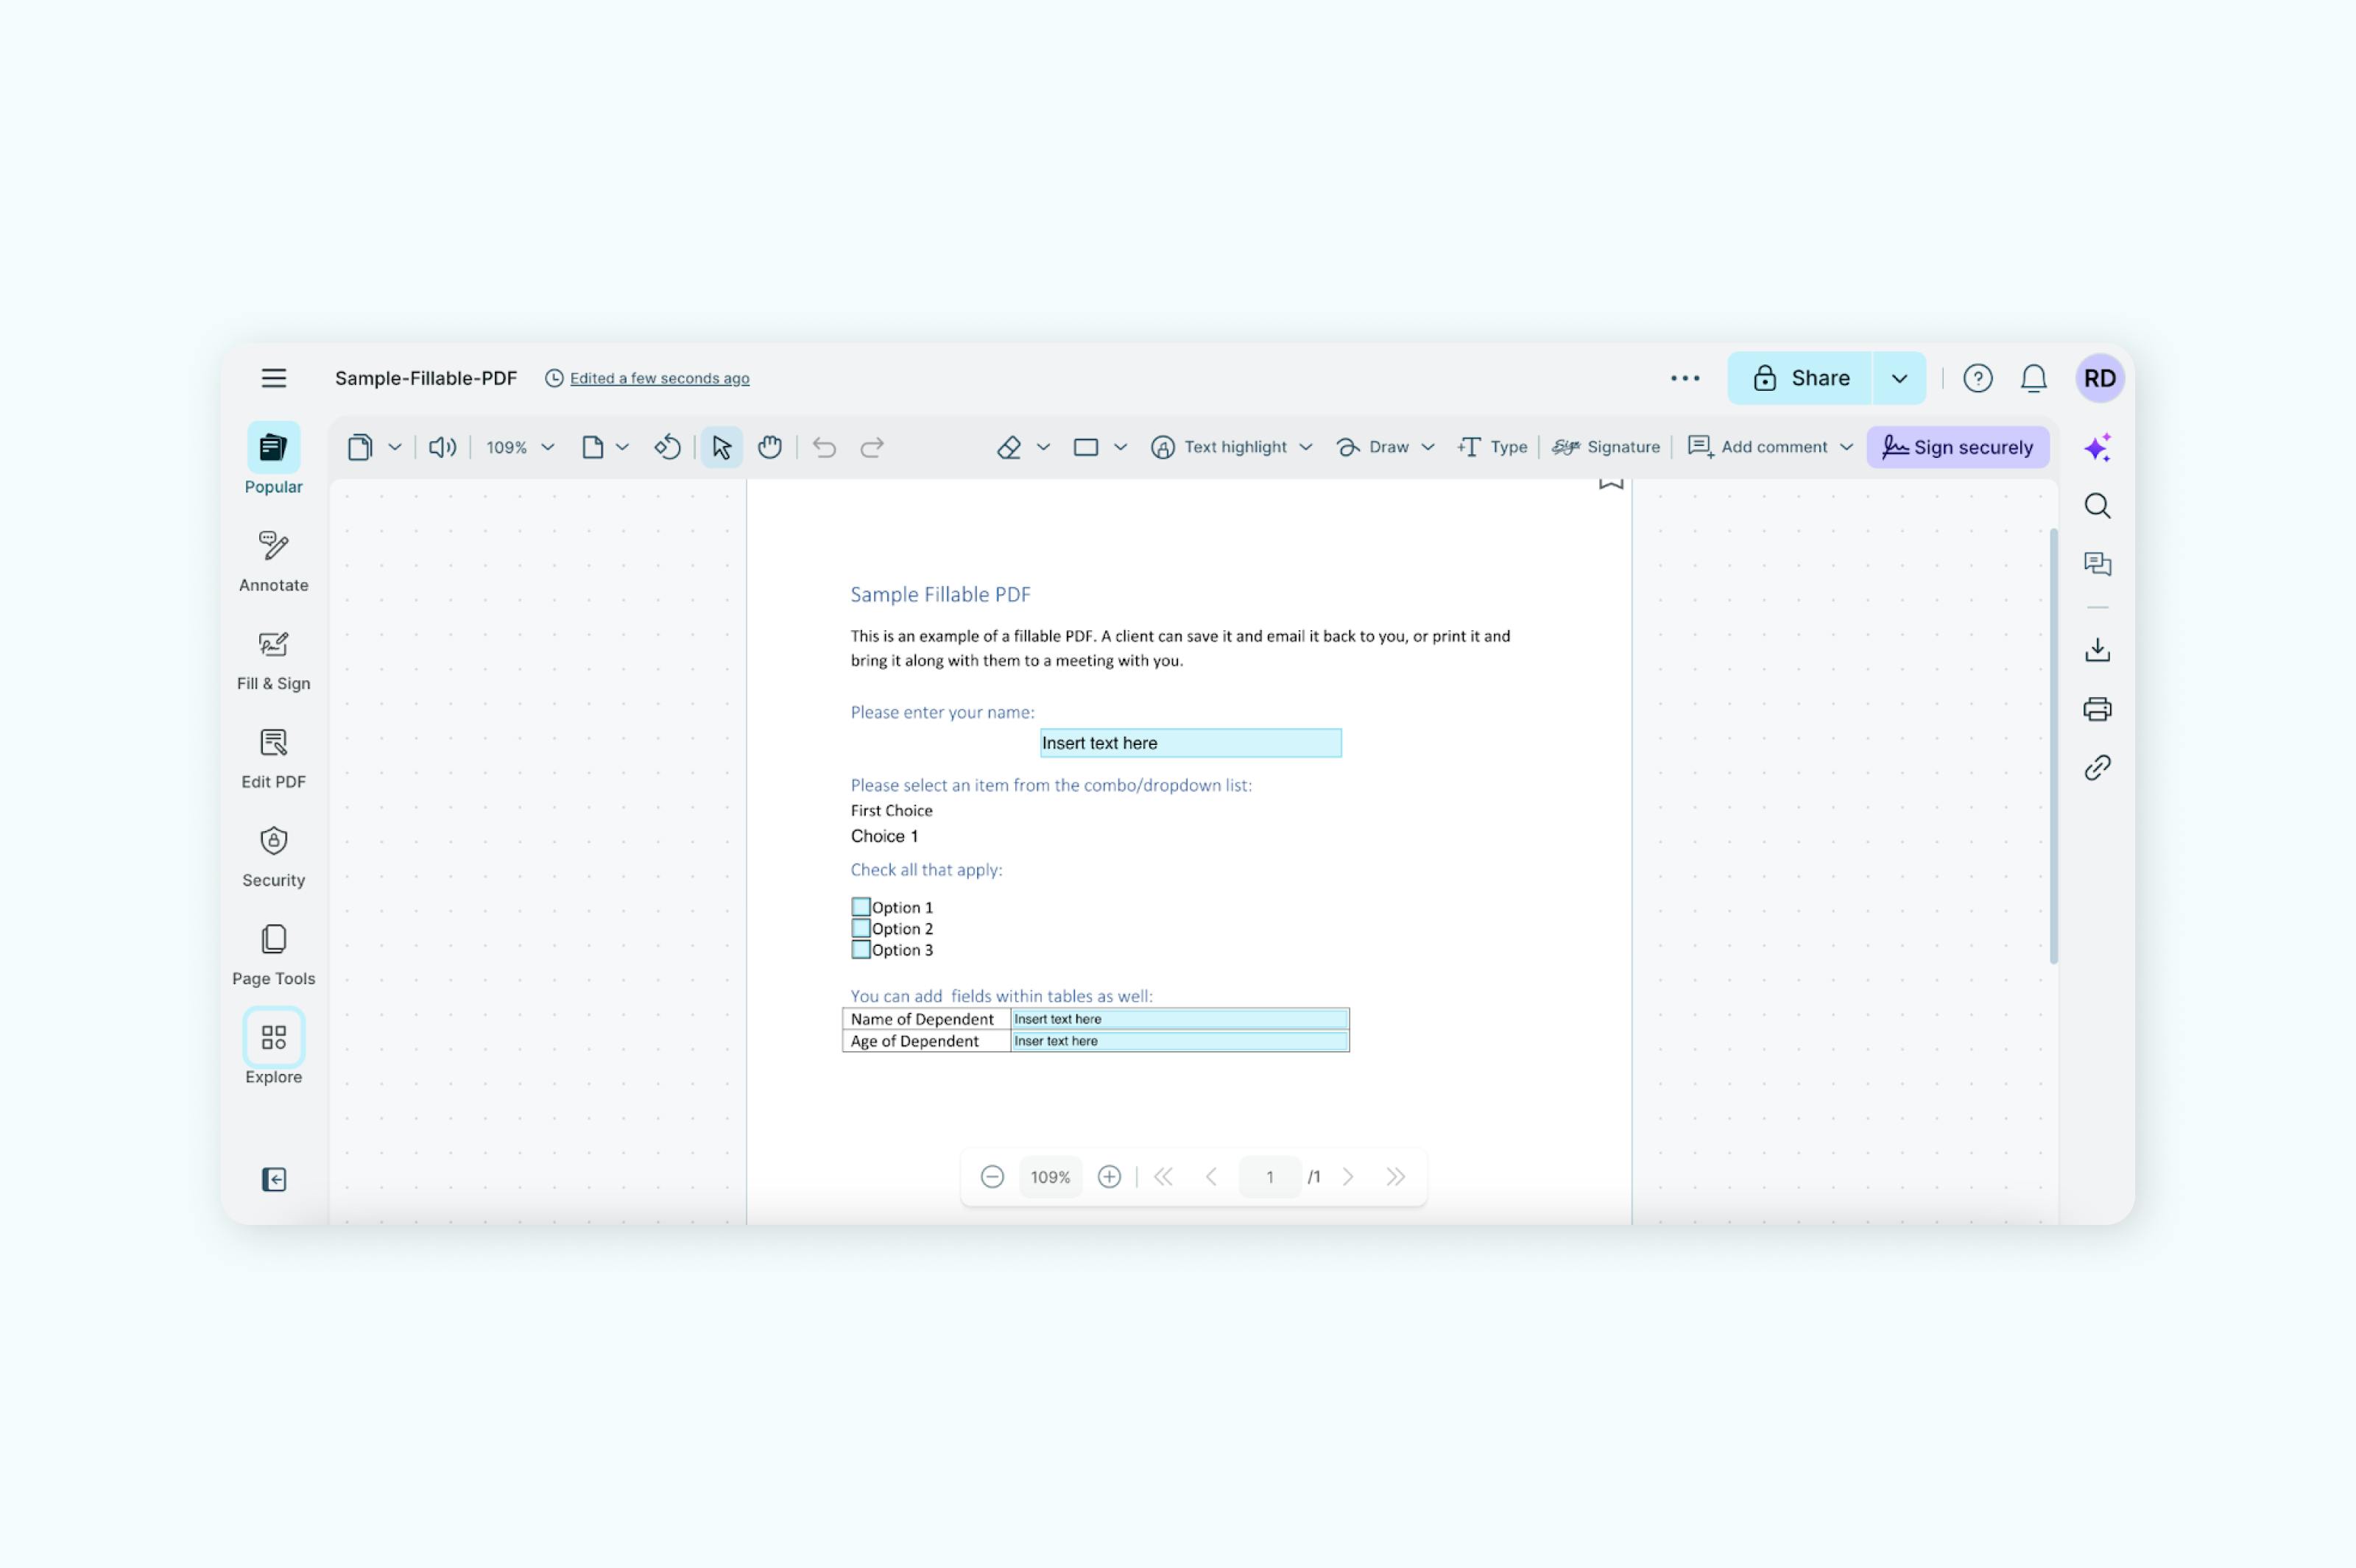Click the download icon in right sidebar
This screenshot has height=1568, width=2356.
pos(2097,650)
